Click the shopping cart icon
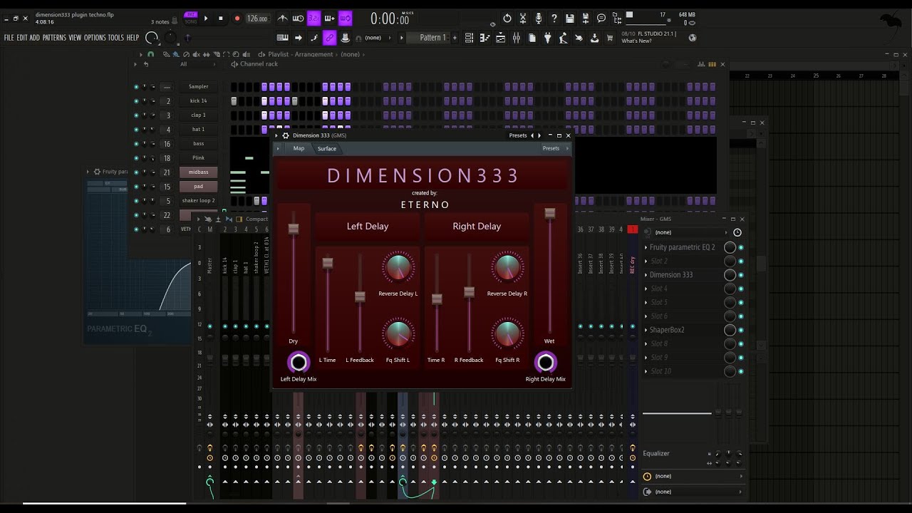The width and height of the screenshot is (912, 513). (610, 38)
